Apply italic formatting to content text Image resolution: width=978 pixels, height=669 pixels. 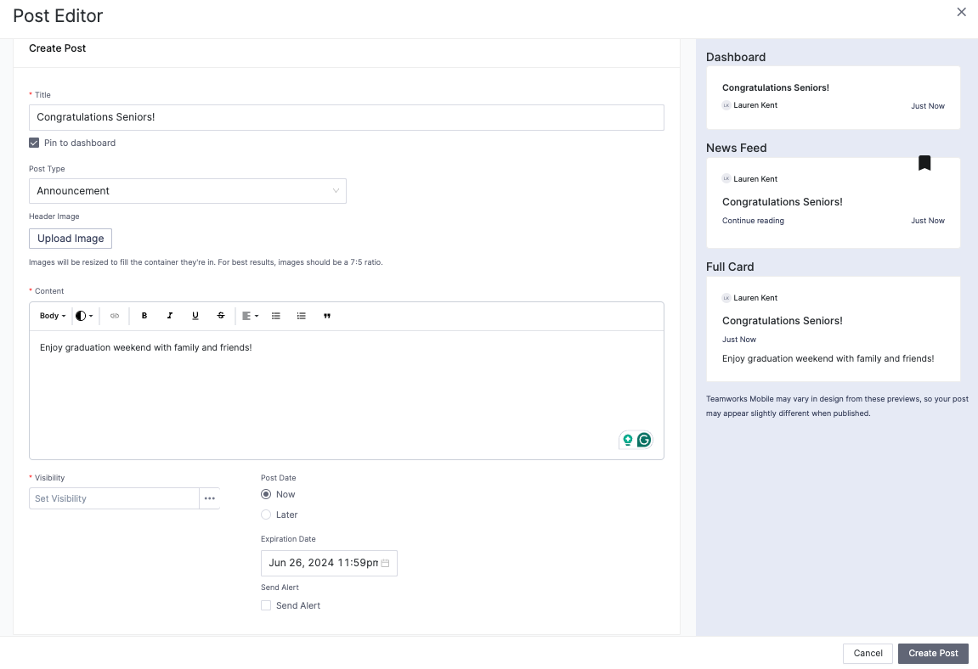[x=170, y=316]
